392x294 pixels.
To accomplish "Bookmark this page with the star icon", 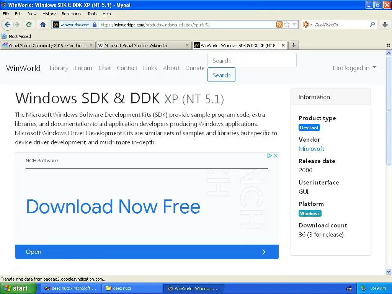I will click(x=287, y=24).
